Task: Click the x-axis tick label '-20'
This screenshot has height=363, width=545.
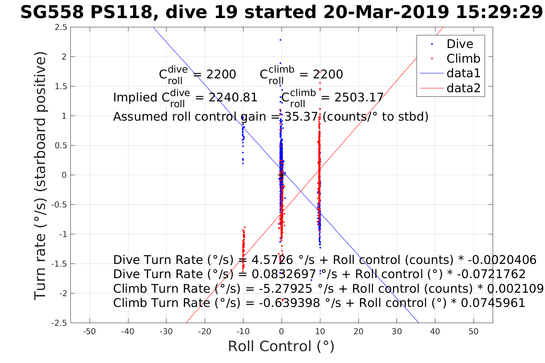Action: click(205, 332)
